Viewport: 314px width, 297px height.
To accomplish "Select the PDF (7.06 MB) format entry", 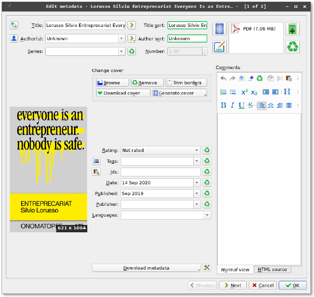I will click(256, 29).
